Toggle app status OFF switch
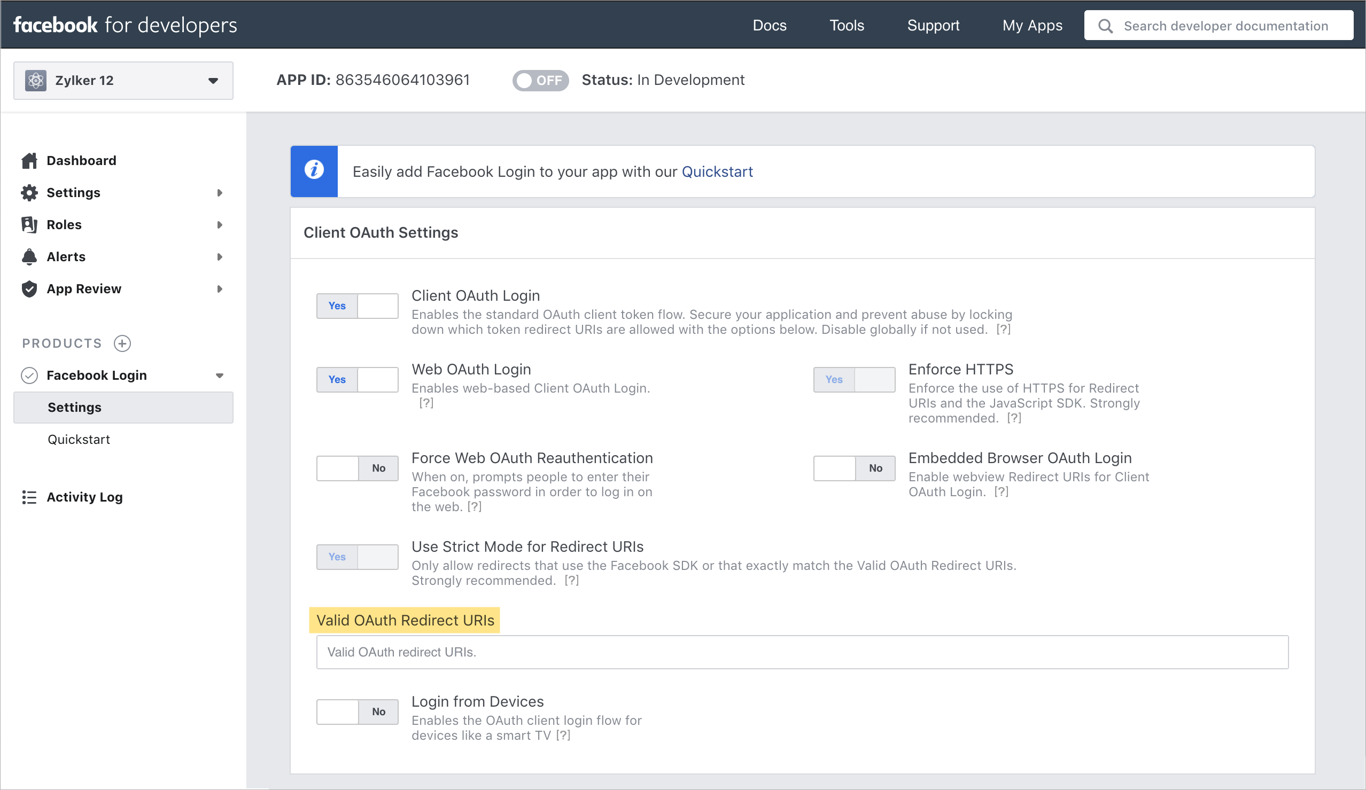Image resolution: width=1366 pixels, height=790 pixels. (540, 80)
